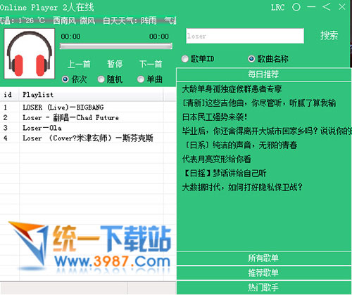Screen dimensions: 352x295
Task: Focus the loser search text box
Action: pyautogui.click(x=245, y=36)
